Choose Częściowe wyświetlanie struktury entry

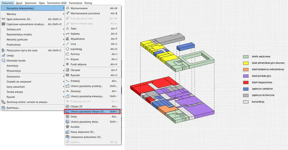point(32,24)
